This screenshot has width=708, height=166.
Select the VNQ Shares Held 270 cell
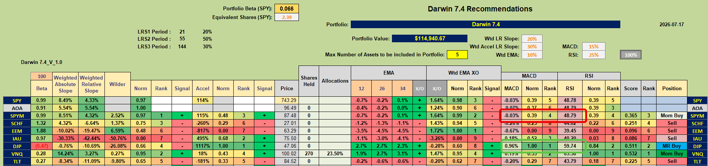309,153
